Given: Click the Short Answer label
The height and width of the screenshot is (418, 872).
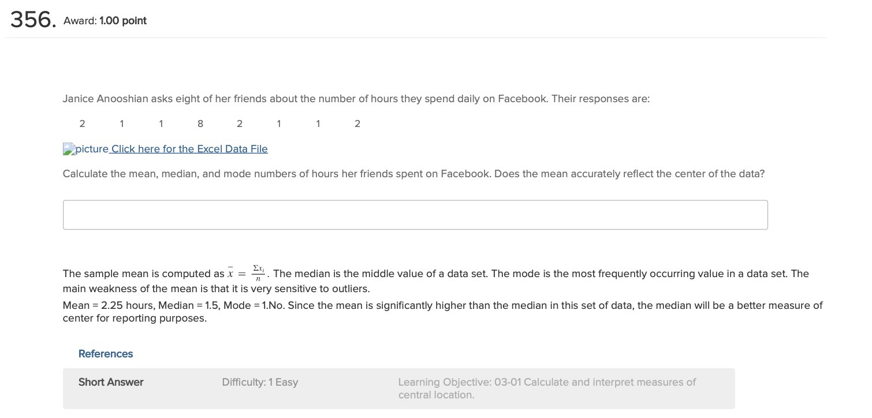Looking at the screenshot, I should pyautogui.click(x=111, y=382).
